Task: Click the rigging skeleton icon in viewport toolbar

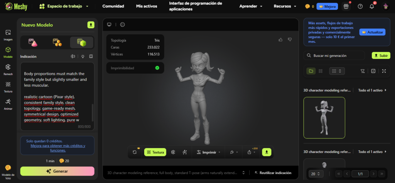Action: coord(185,152)
